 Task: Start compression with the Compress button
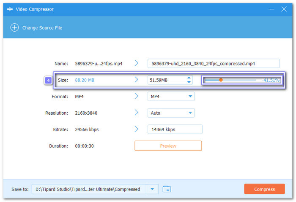point(264,189)
